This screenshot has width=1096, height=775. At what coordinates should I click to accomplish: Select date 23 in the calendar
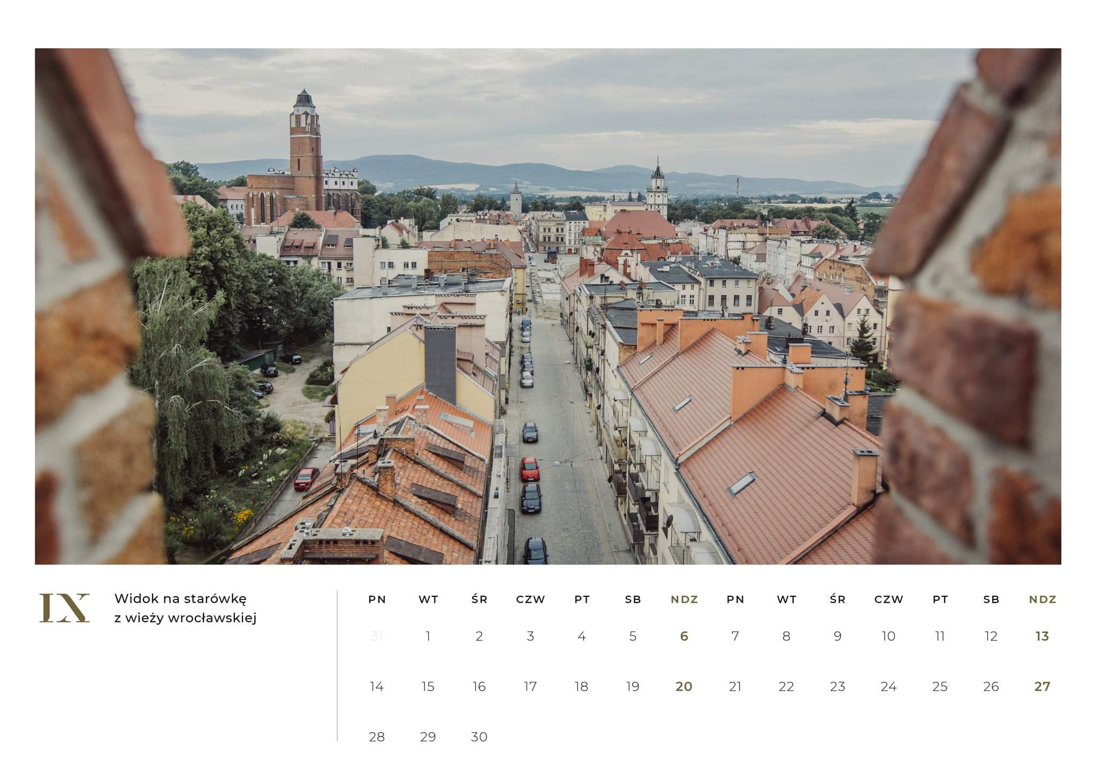pyautogui.click(x=838, y=687)
